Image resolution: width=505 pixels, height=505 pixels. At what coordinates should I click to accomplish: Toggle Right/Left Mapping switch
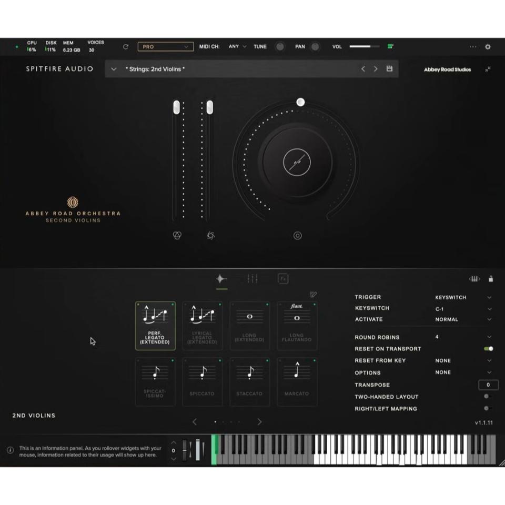(x=488, y=408)
